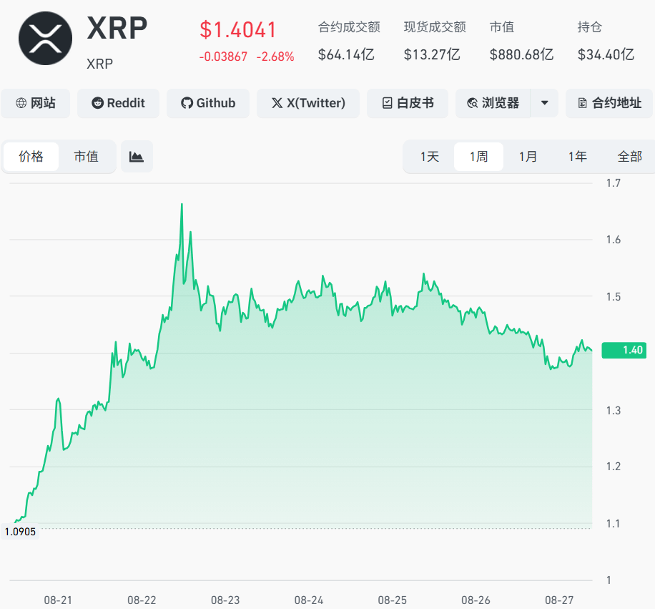Click the -2.68% change value
The width and height of the screenshot is (655, 609).
275,57
